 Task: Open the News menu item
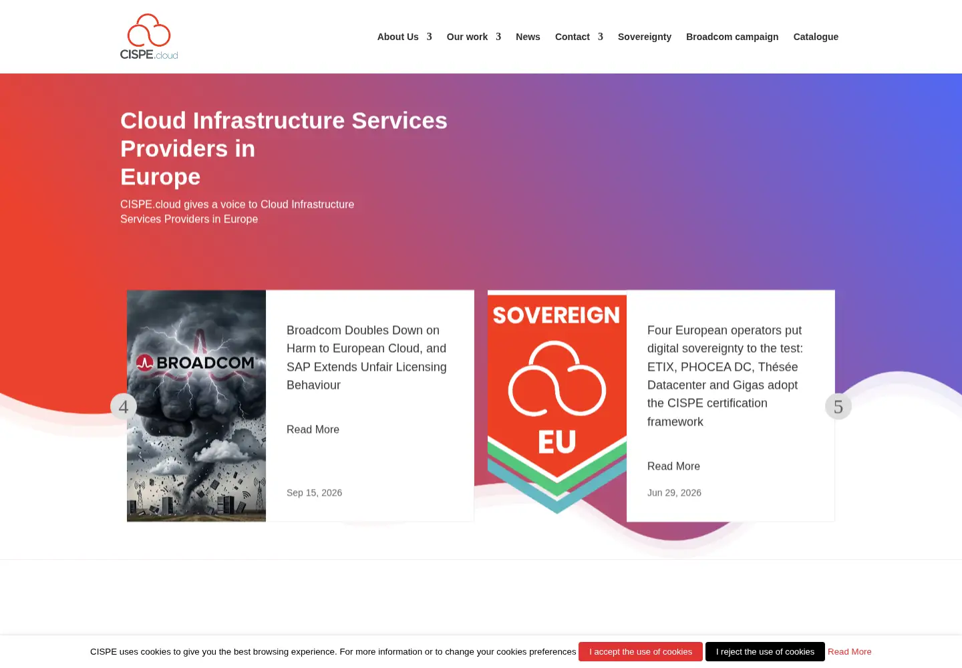[x=528, y=37]
